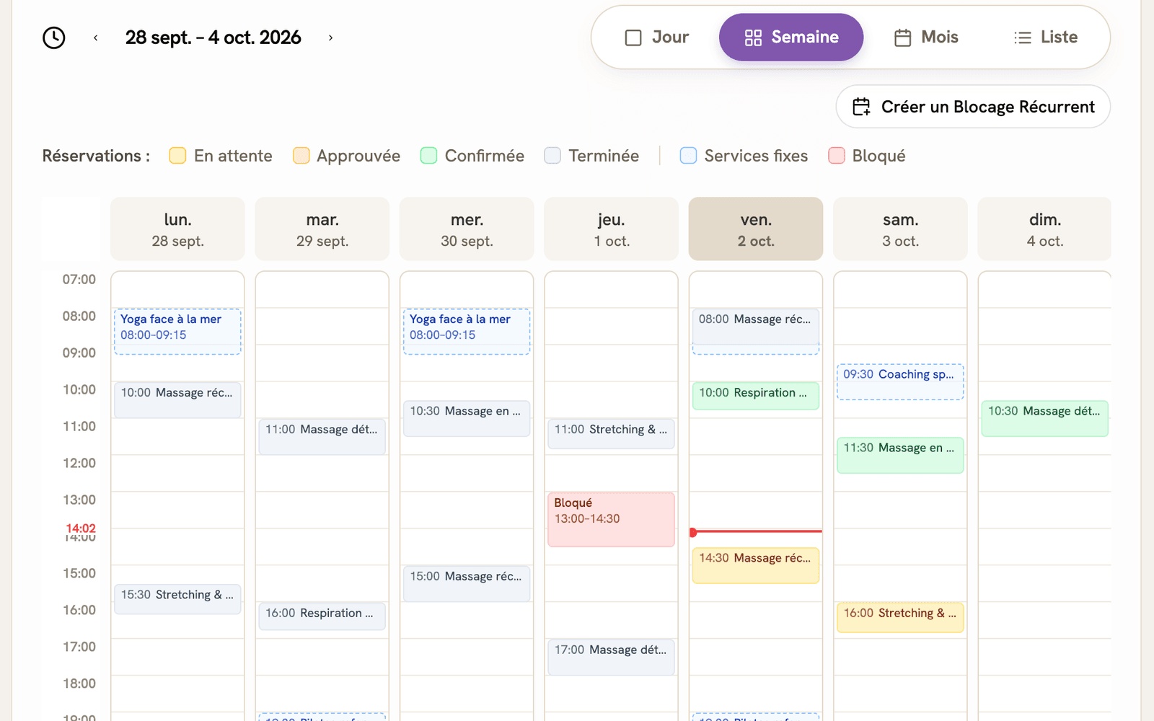The image size is (1154, 721).
Task: Open Thursday's 17:00 Massage dét... event
Action: pyautogui.click(x=612, y=658)
